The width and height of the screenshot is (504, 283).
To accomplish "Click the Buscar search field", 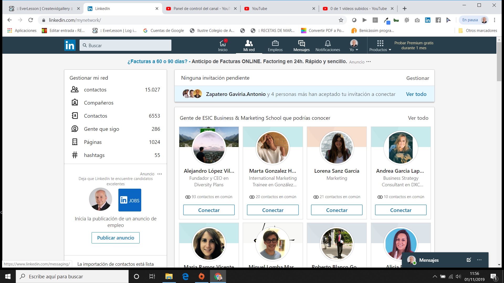I will [125, 45].
